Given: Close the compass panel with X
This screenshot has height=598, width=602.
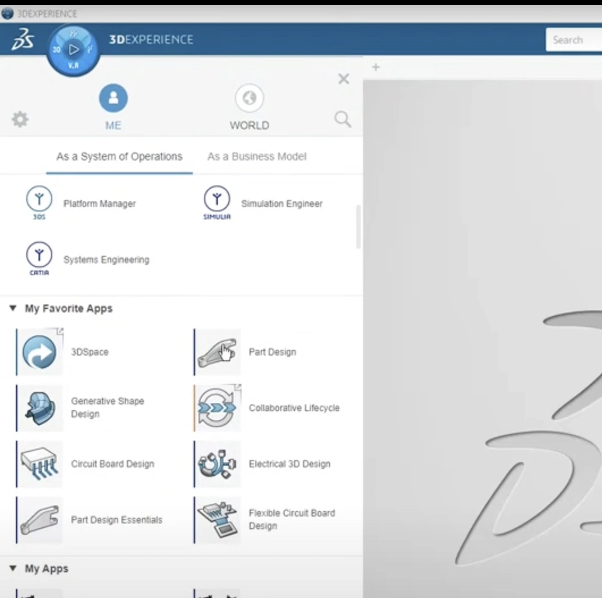Looking at the screenshot, I should click(x=344, y=78).
